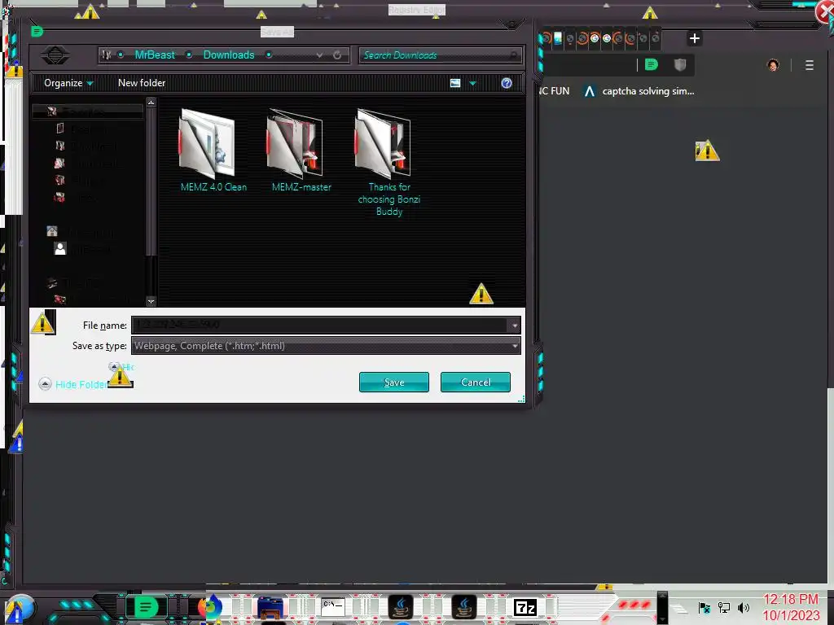The height and width of the screenshot is (625, 834).
Task: Click the gray shield icon in browser address bar
Action: (x=680, y=65)
